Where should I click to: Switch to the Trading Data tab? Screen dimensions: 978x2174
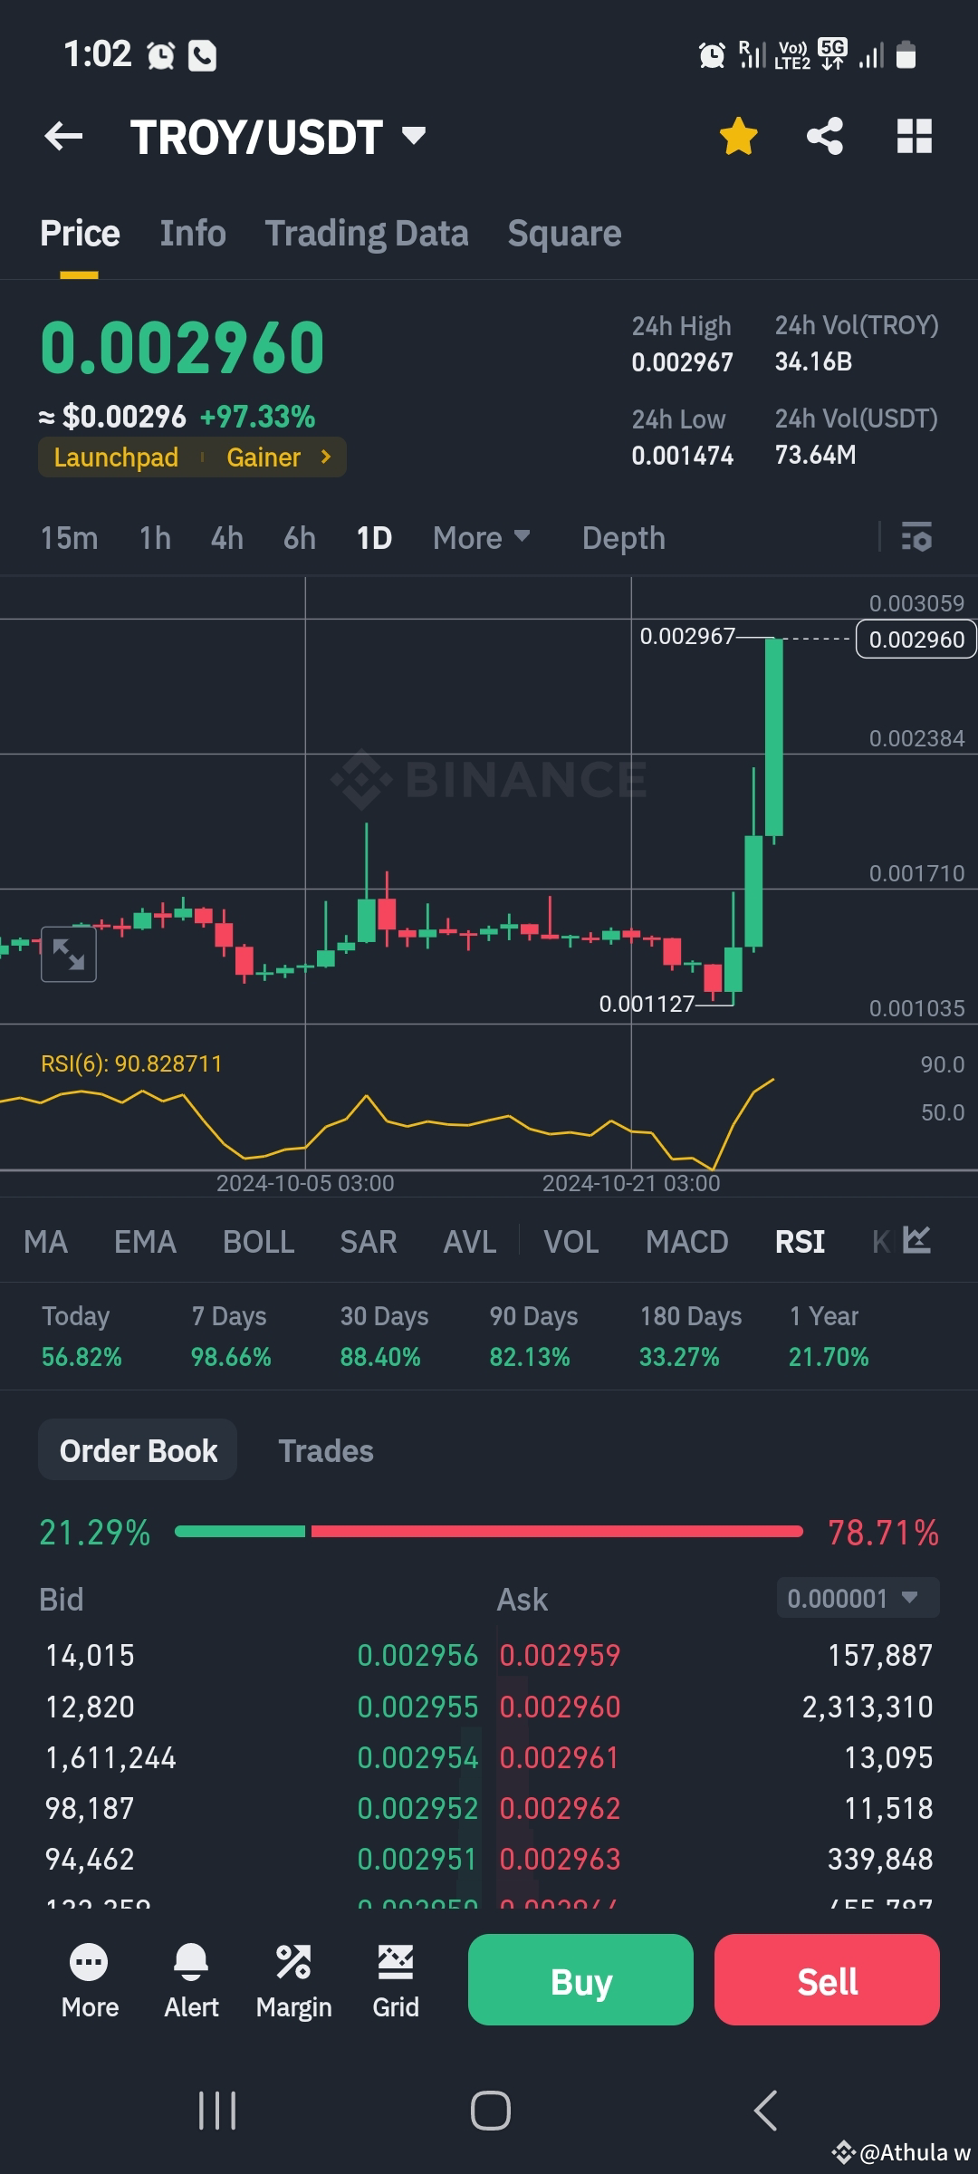(x=367, y=234)
